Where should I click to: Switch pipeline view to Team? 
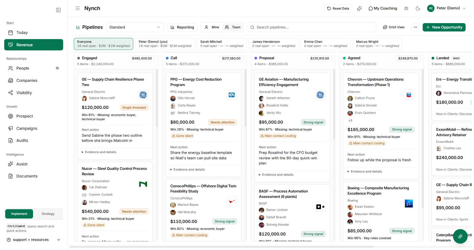click(233, 27)
